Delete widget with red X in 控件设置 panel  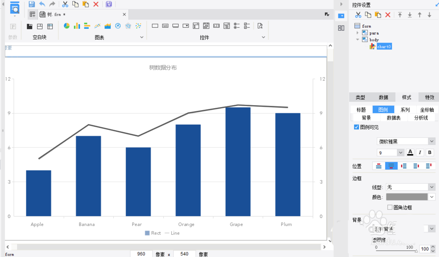388,15
